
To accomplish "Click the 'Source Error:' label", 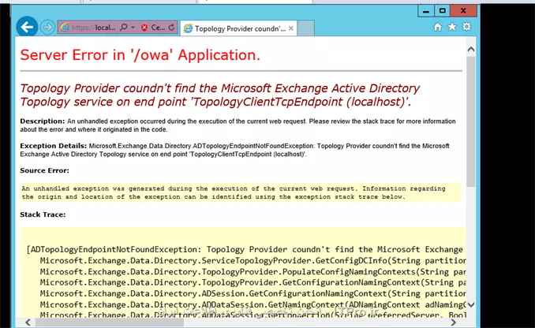I will tap(44, 170).
